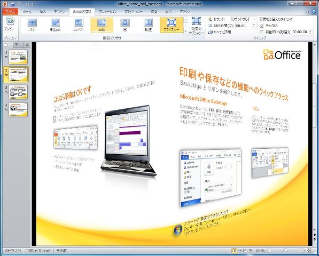Image resolution: width=319 pixels, height=256 pixels.
Task: Click the Save icon in Quick Access Toolbar
Action: pyautogui.click(x=12, y=4)
